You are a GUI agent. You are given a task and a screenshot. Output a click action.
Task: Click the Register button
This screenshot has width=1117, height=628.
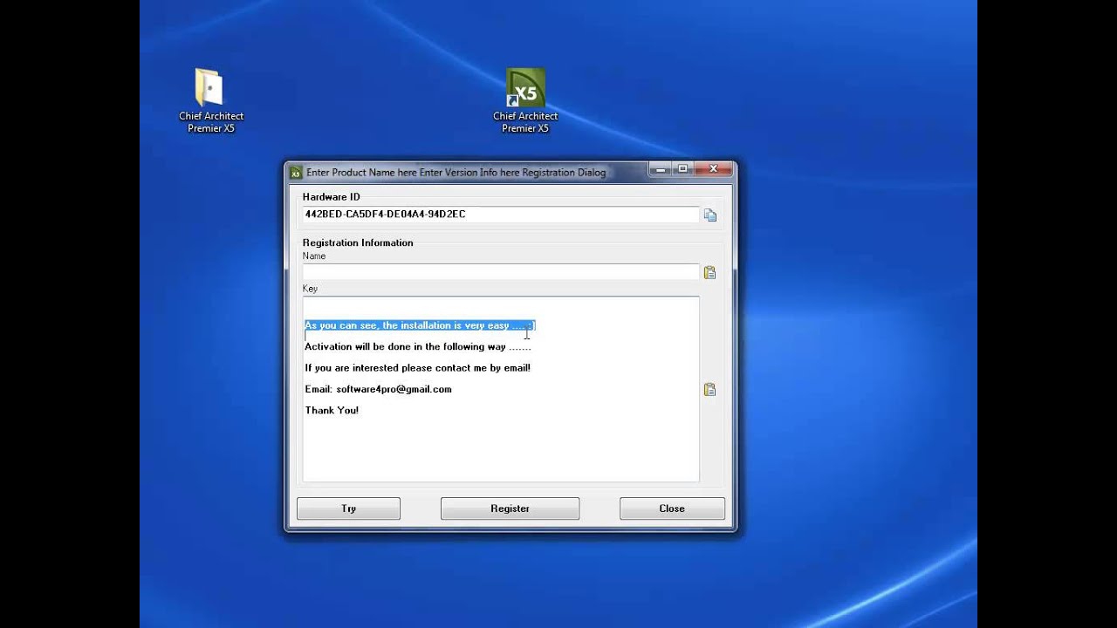coord(510,509)
